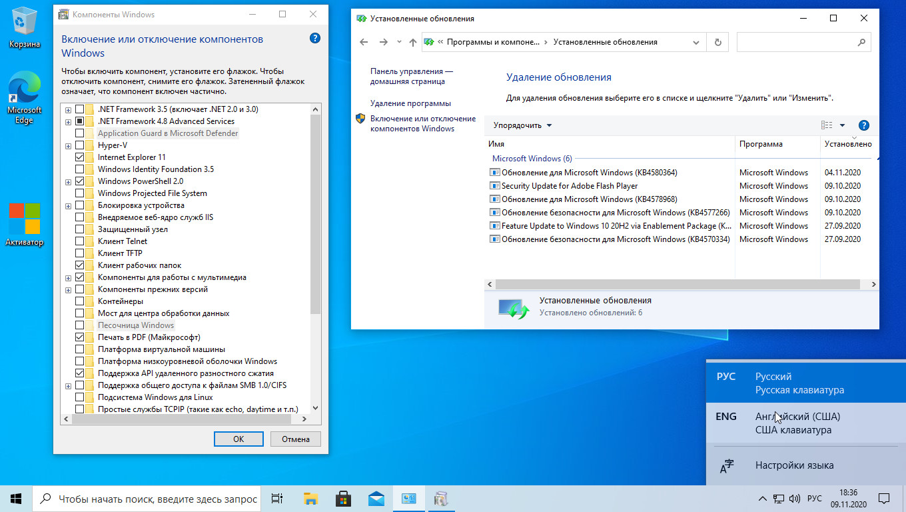Expand the Hyper-V tree node

click(x=68, y=145)
